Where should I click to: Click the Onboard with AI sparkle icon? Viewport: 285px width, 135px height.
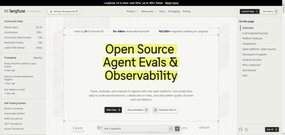(155, 110)
